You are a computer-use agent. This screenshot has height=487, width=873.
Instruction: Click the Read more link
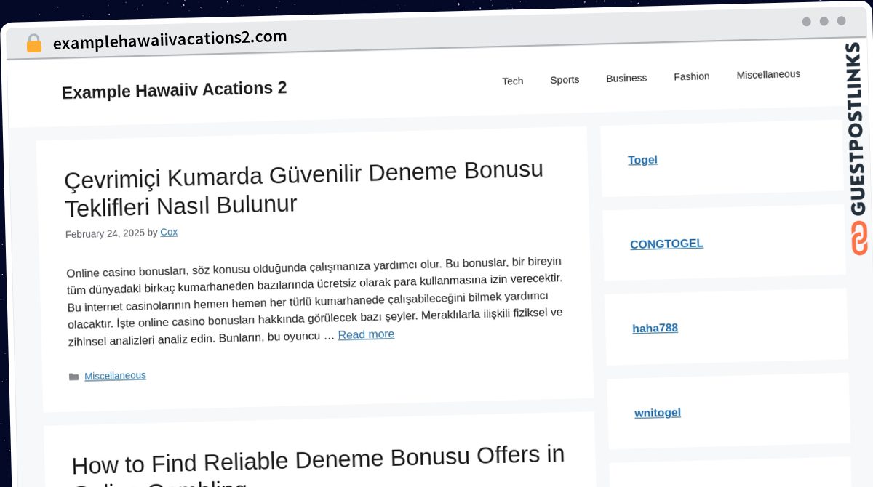366,334
